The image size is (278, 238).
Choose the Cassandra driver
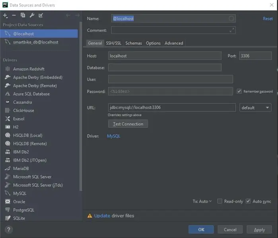point(23,102)
